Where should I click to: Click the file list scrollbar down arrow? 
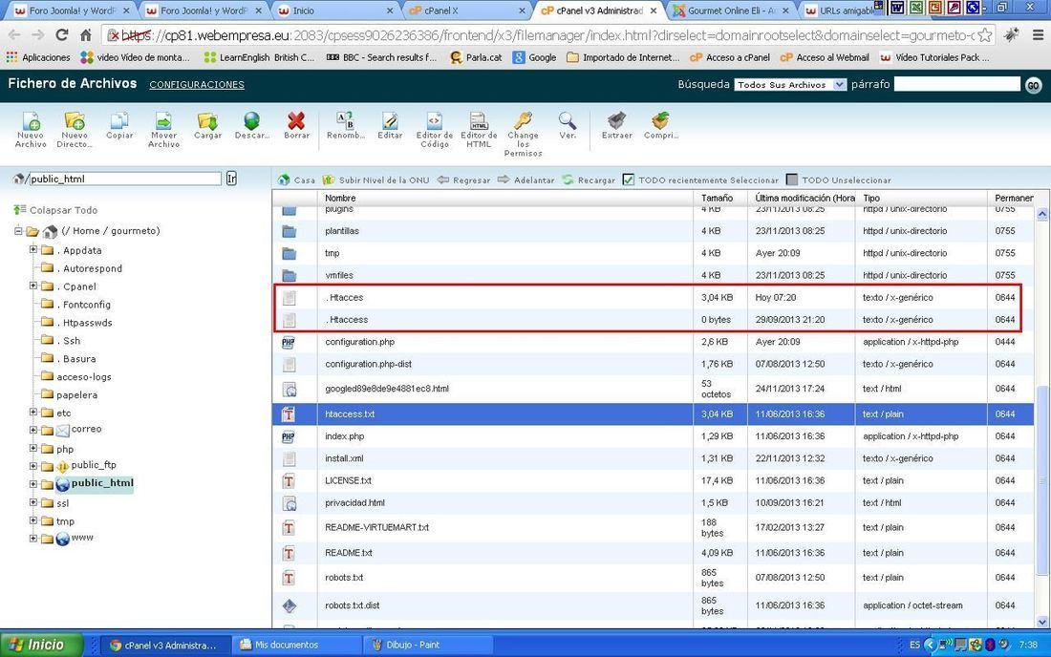[1041, 622]
